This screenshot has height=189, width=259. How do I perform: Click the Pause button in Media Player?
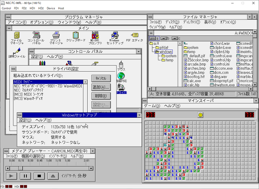(25, 176)
